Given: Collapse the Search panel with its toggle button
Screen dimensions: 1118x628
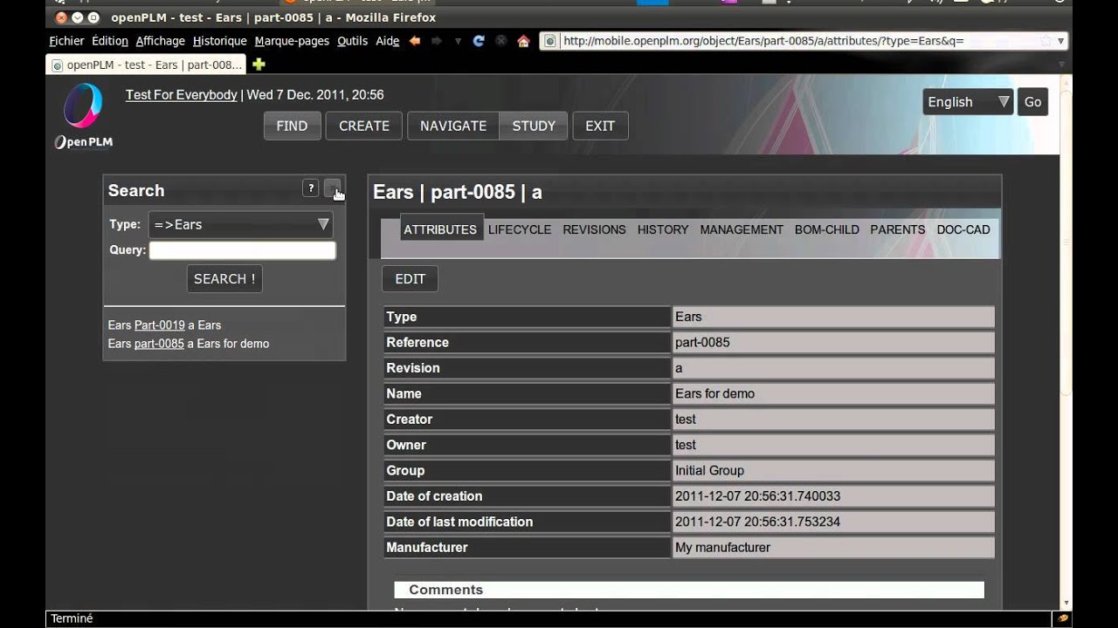Looking at the screenshot, I should coord(332,188).
